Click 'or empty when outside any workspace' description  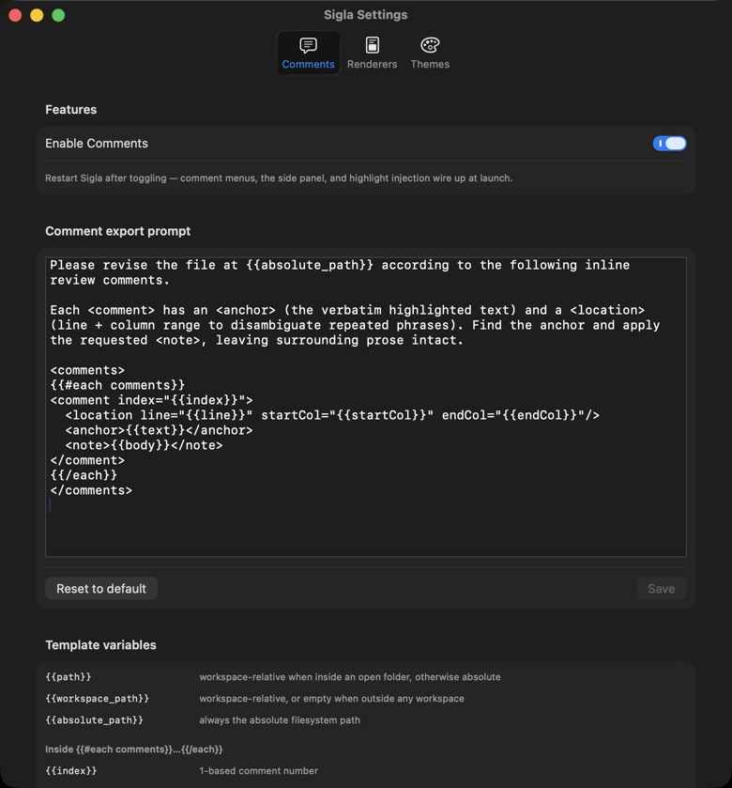(377, 699)
